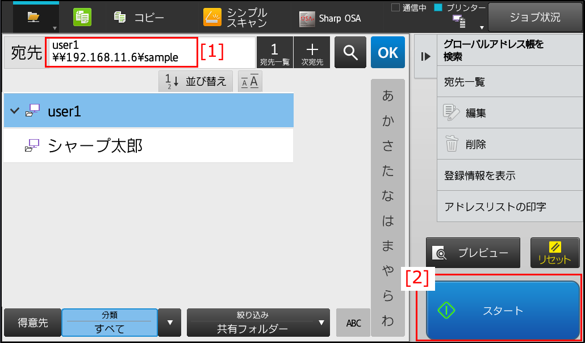Jump to な index
The image size is (585, 343).
point(388,196)
